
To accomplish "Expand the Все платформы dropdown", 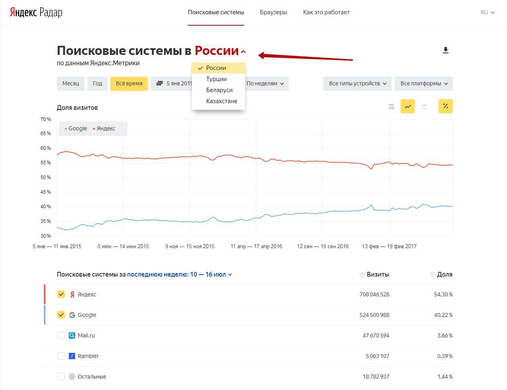I will point(424,84).
